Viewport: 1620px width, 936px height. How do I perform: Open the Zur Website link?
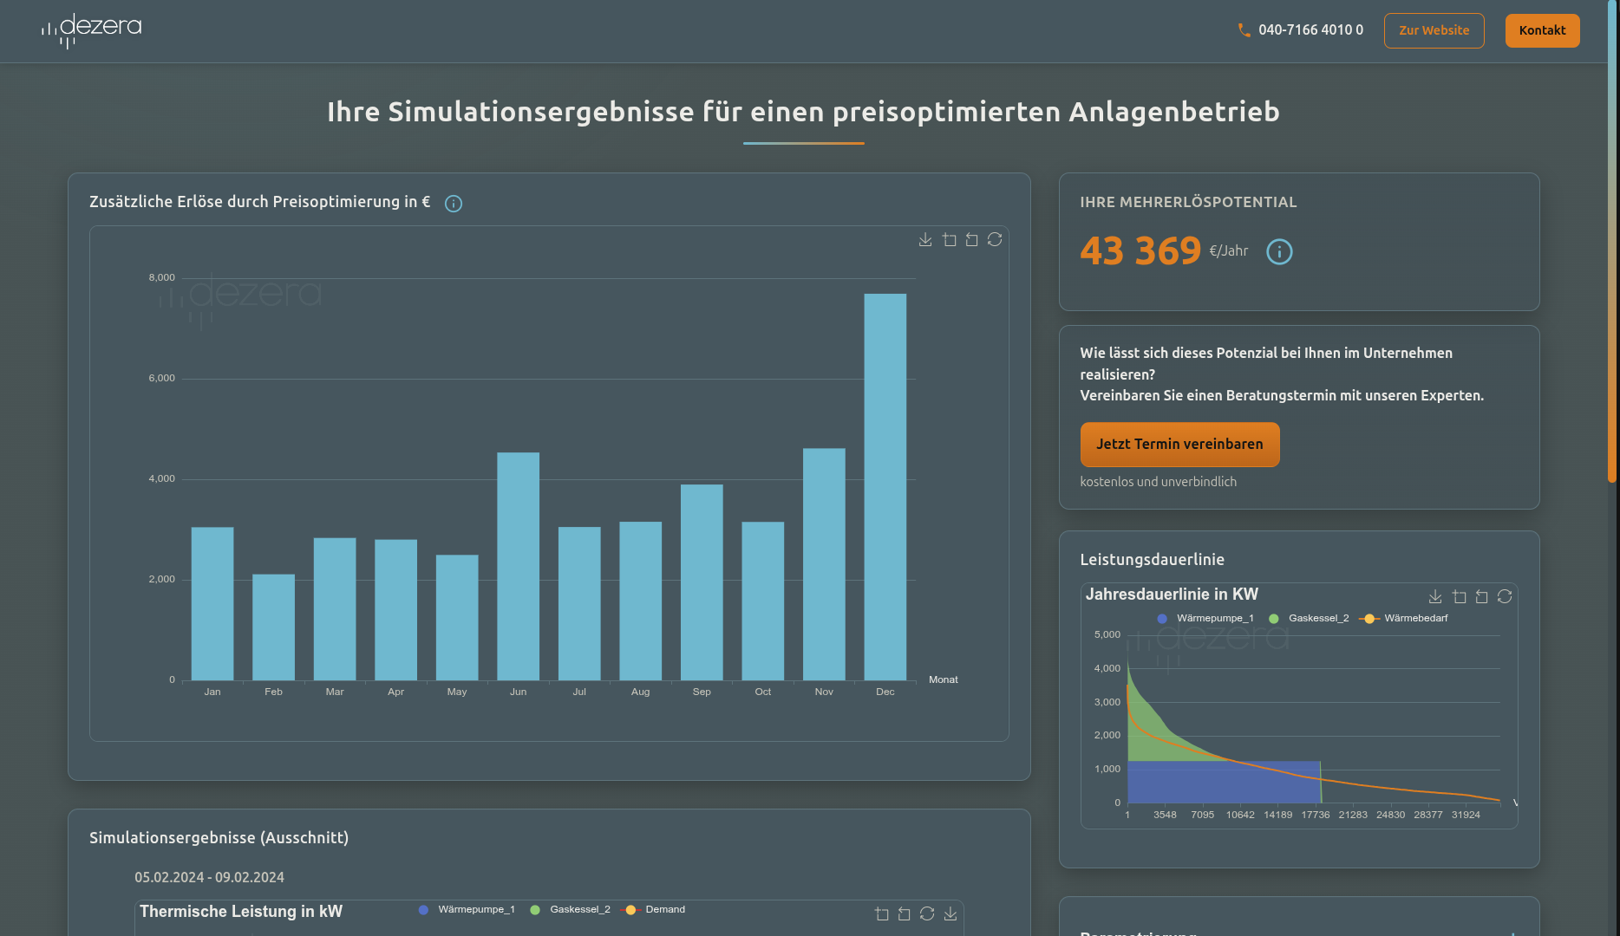coord(1434,31)
